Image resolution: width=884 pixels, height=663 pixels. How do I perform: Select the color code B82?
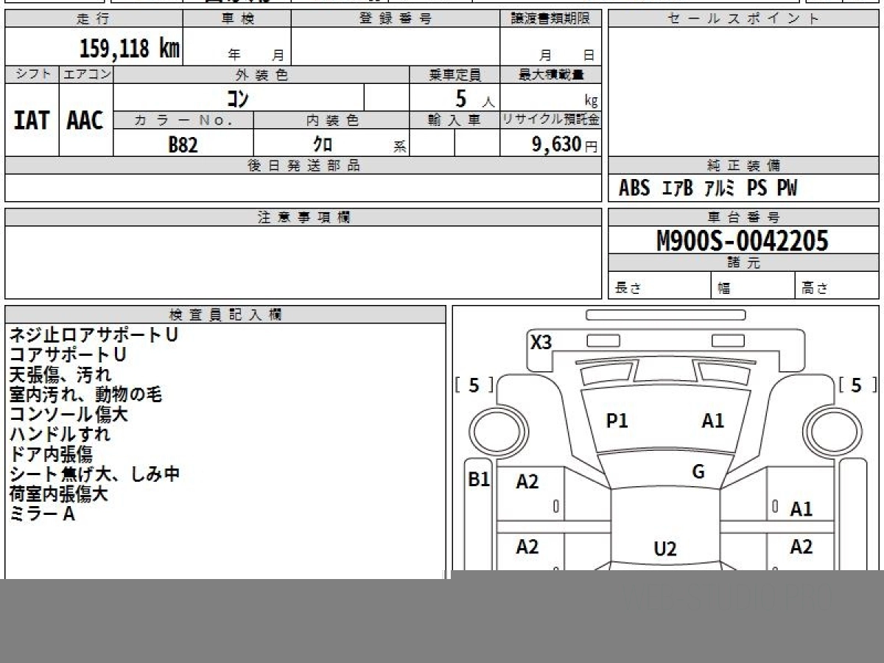pos(183,145)
